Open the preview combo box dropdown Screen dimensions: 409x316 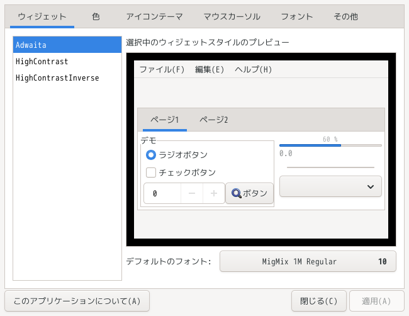click(330, 186)
